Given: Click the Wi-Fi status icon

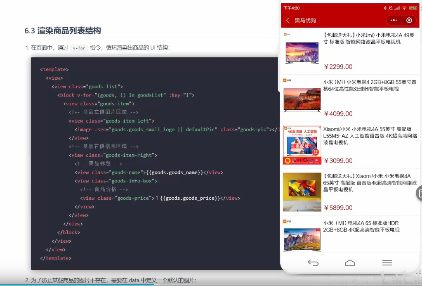Looking at the screenshot, I should point(404,8).
